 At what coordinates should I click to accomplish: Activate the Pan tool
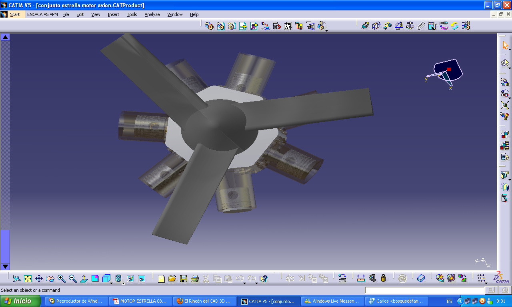39,279
